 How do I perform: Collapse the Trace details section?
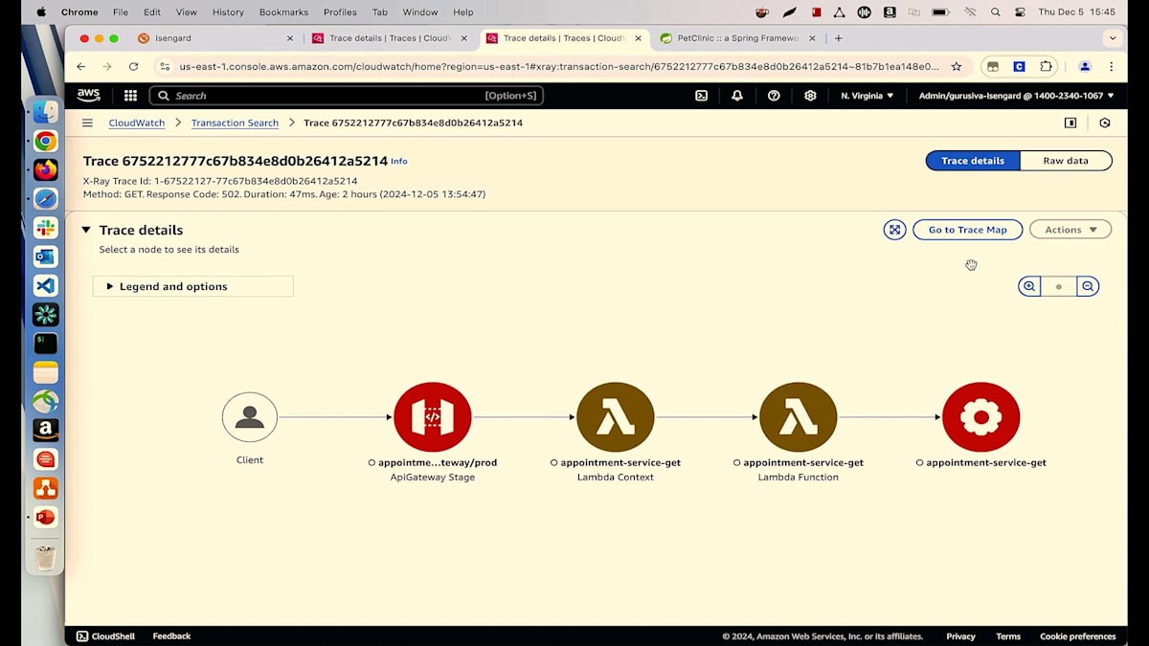(86, 230)
